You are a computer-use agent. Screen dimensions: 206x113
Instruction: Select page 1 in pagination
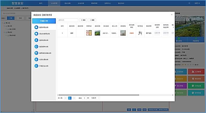[70, 98]
